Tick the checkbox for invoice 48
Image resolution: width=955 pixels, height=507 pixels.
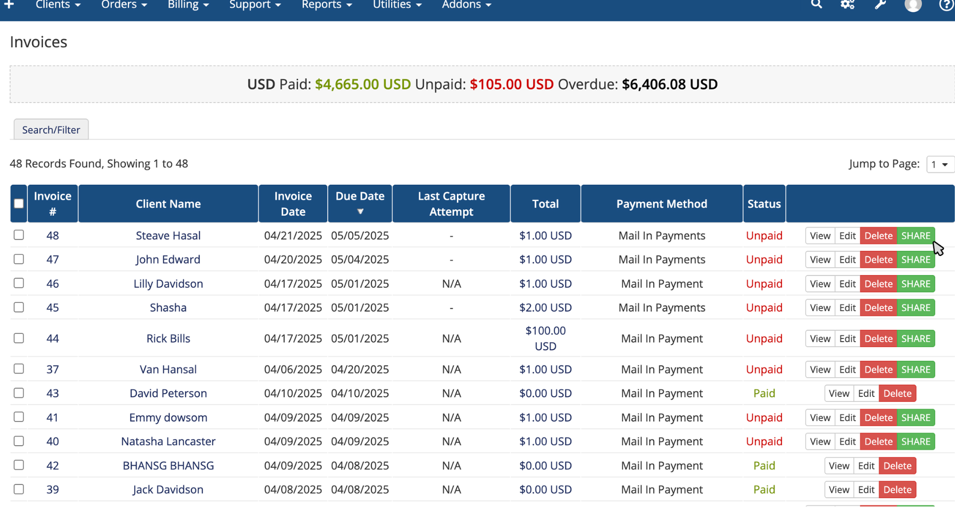(x=19, y=235)
